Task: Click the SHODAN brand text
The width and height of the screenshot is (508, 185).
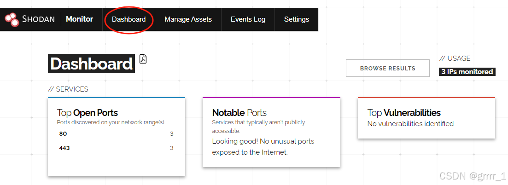Action: (x=38, y=19)
